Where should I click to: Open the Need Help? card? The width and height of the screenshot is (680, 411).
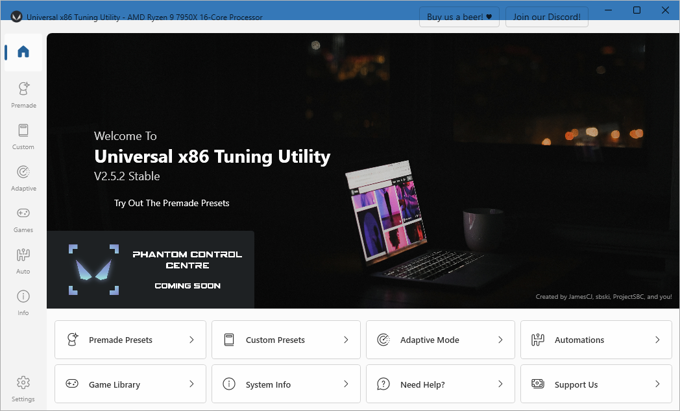pyautogui.click(x=440, y=384)
